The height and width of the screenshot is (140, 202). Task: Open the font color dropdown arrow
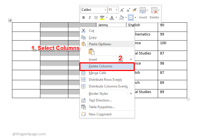tap(116, 18)
